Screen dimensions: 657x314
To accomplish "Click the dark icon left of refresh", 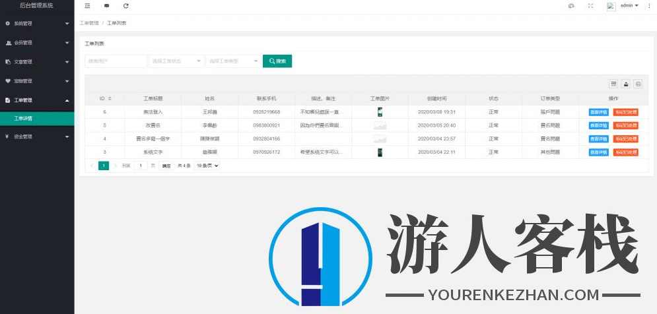I will click(x=106, y=6).
